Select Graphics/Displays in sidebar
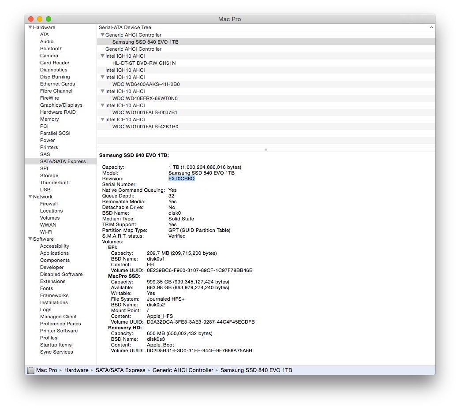Viewport: 460px width, 410px height. click(61, 104)
